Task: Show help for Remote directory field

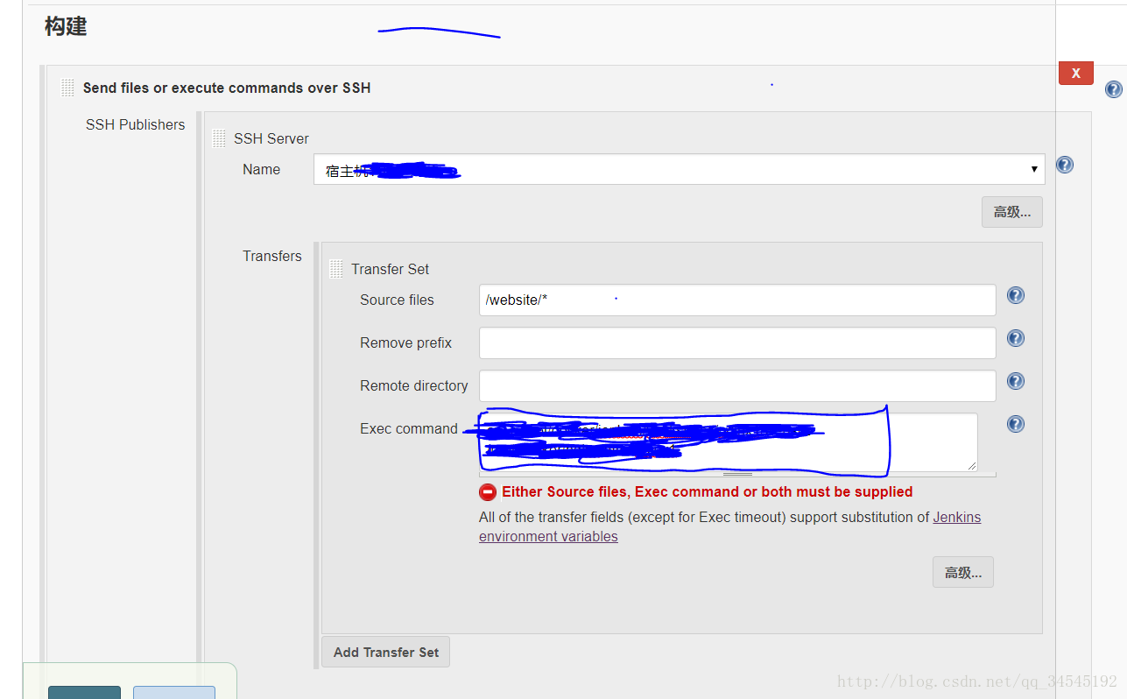Action: 1015,381
